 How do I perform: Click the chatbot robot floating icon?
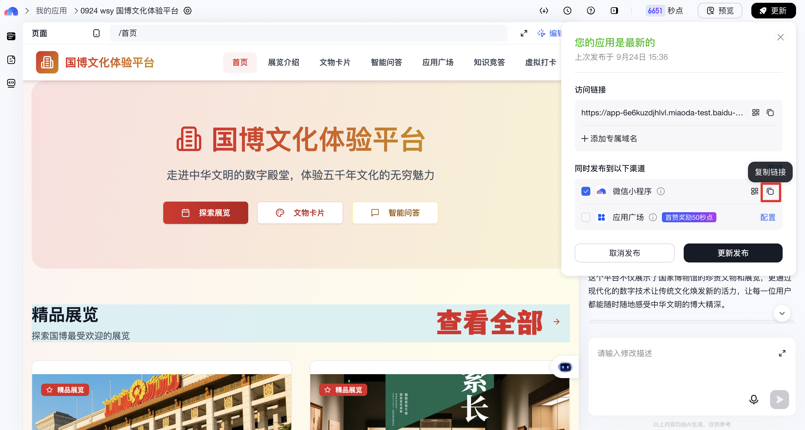(565, 367)
